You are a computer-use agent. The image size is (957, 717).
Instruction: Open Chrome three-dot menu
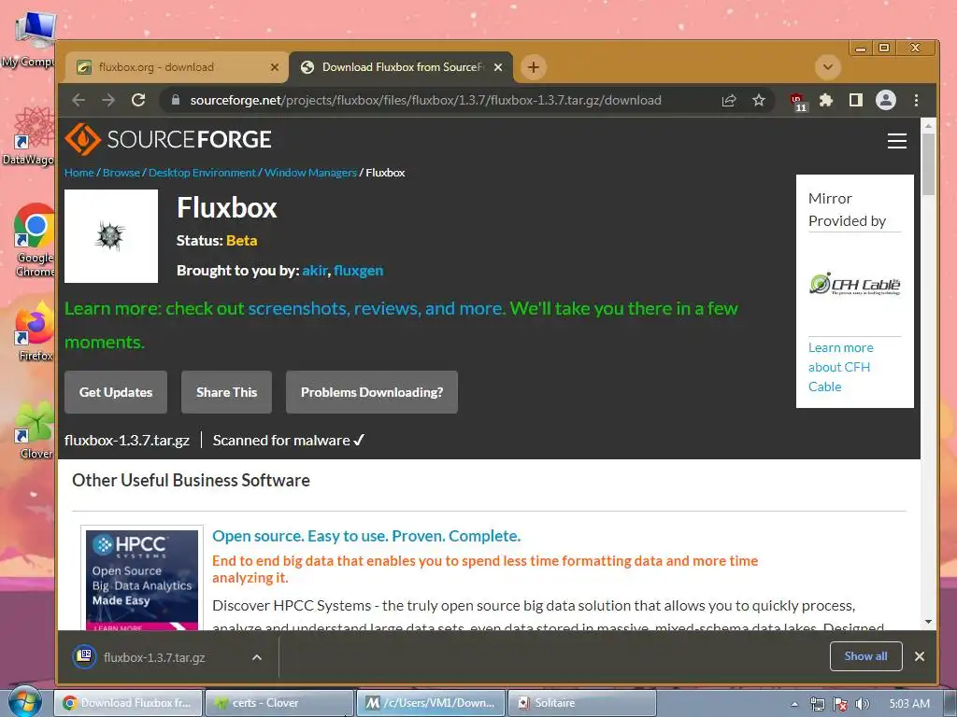click(x=916, y=100)
